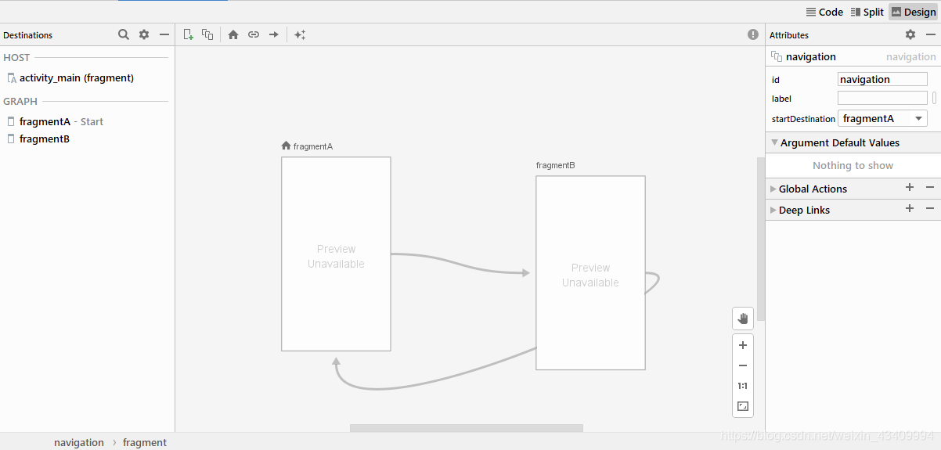
Task: Click the label input field
Action: click(882, 99)
